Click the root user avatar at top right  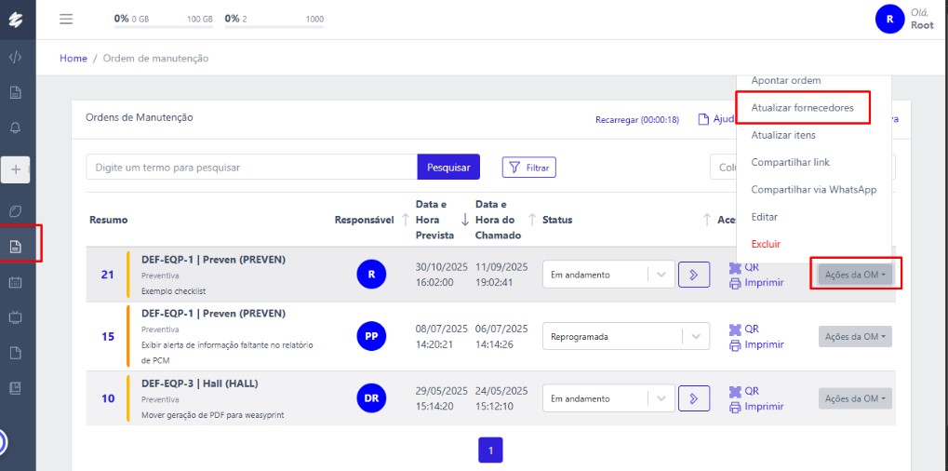click(x=889, y=19)
